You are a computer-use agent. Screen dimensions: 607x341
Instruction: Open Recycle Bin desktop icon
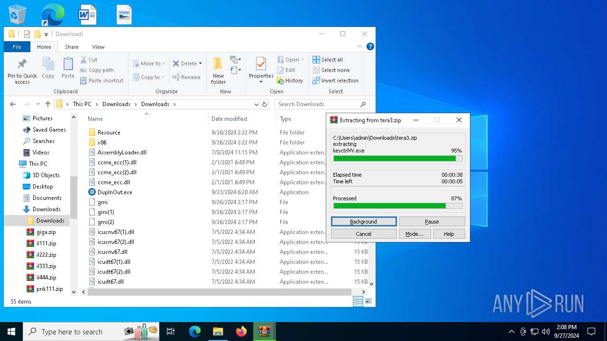pos(18,14)
